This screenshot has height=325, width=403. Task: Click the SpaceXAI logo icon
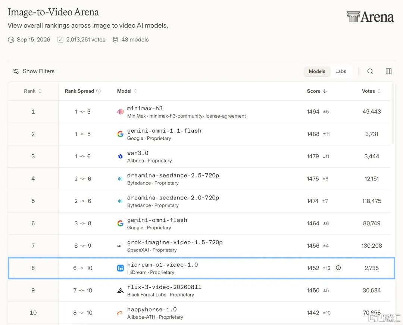[x=119, y=246]
